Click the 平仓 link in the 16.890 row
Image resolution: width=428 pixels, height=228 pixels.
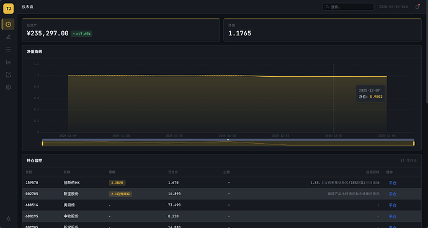(x=392, y=194)
